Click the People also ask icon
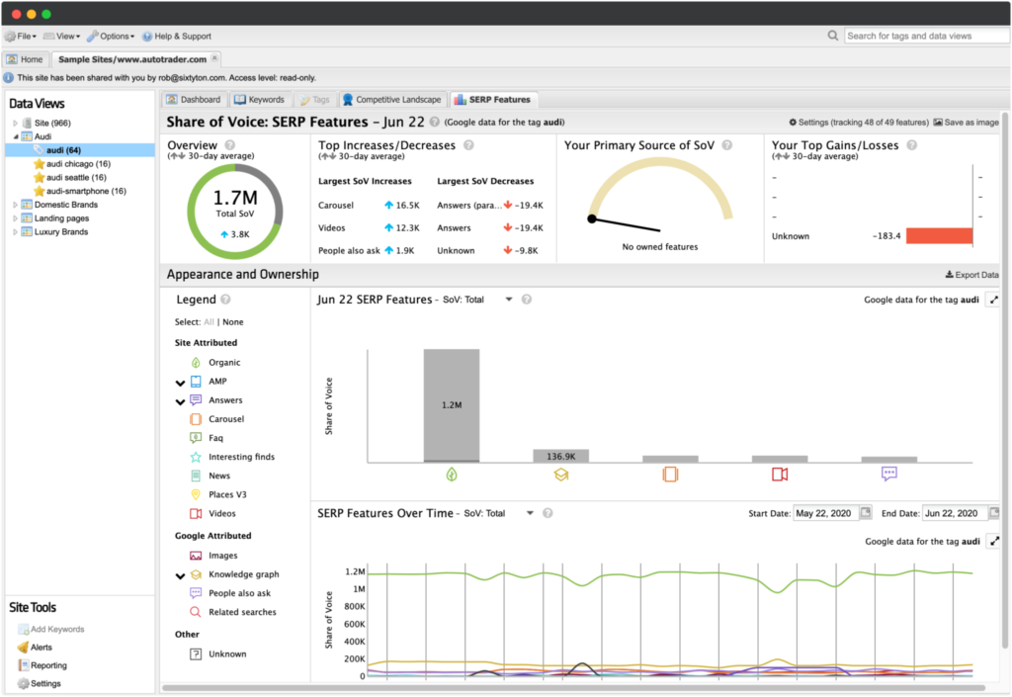The width and height of the screenshot is (1012, 697). 196,593
